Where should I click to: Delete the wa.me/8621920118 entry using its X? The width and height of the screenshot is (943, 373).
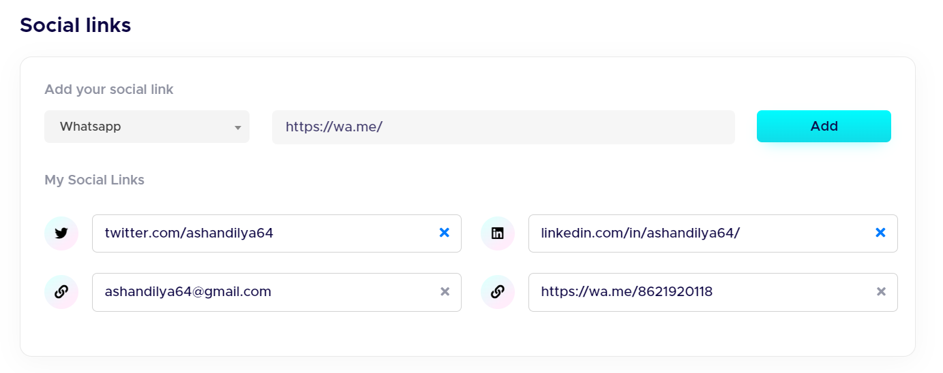880,291
